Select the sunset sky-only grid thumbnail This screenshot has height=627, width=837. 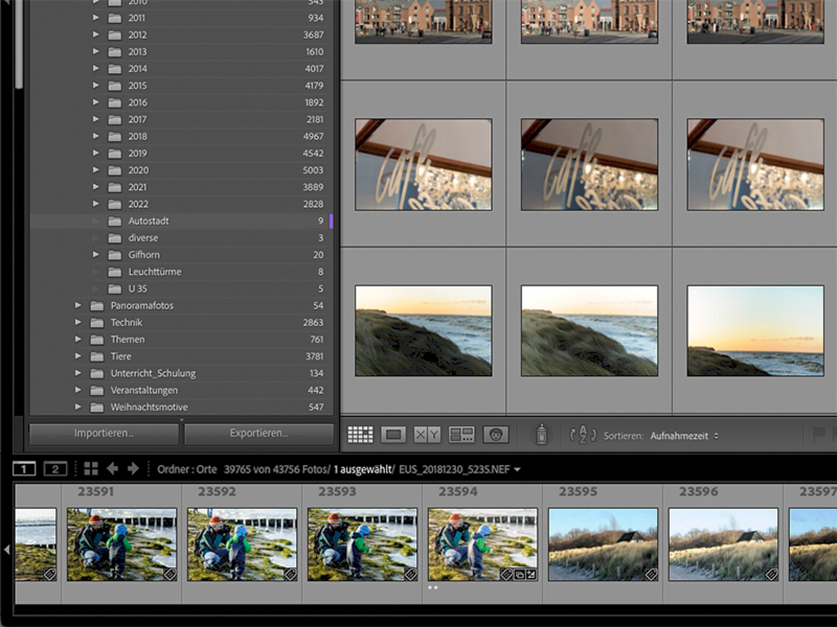(755, 331)
